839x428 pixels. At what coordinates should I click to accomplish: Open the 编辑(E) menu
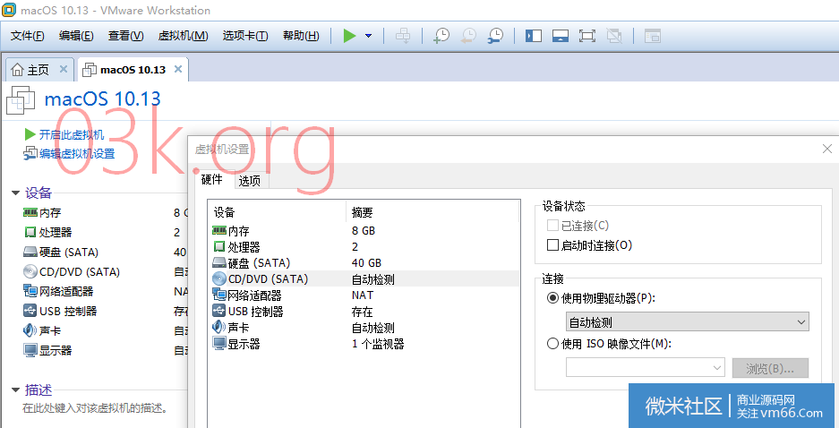[76, 36]
